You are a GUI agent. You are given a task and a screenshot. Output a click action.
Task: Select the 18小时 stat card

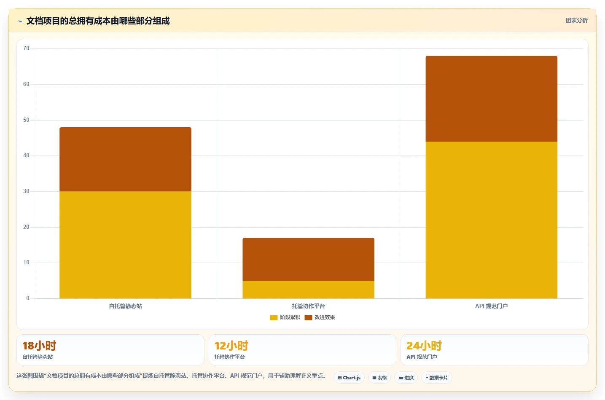(110, 350)
